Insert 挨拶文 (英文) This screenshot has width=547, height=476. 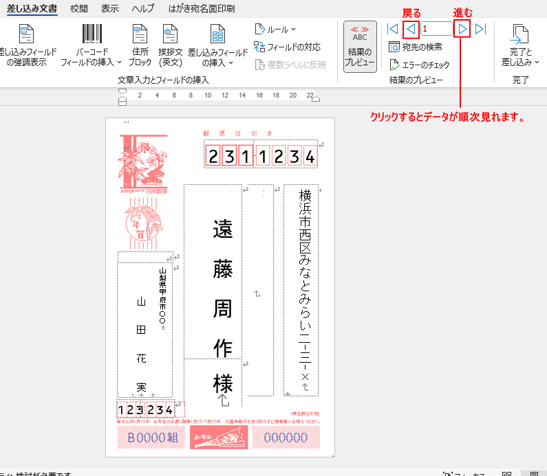[170, 45]
